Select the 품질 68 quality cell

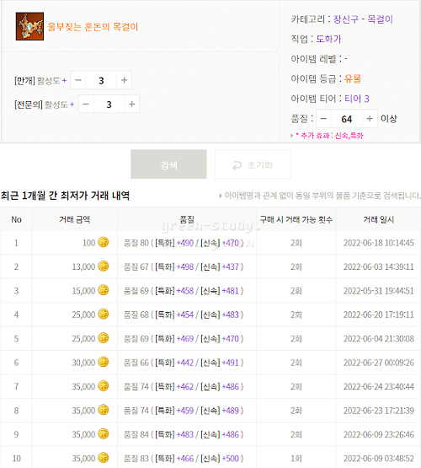[x=187, y=315]
